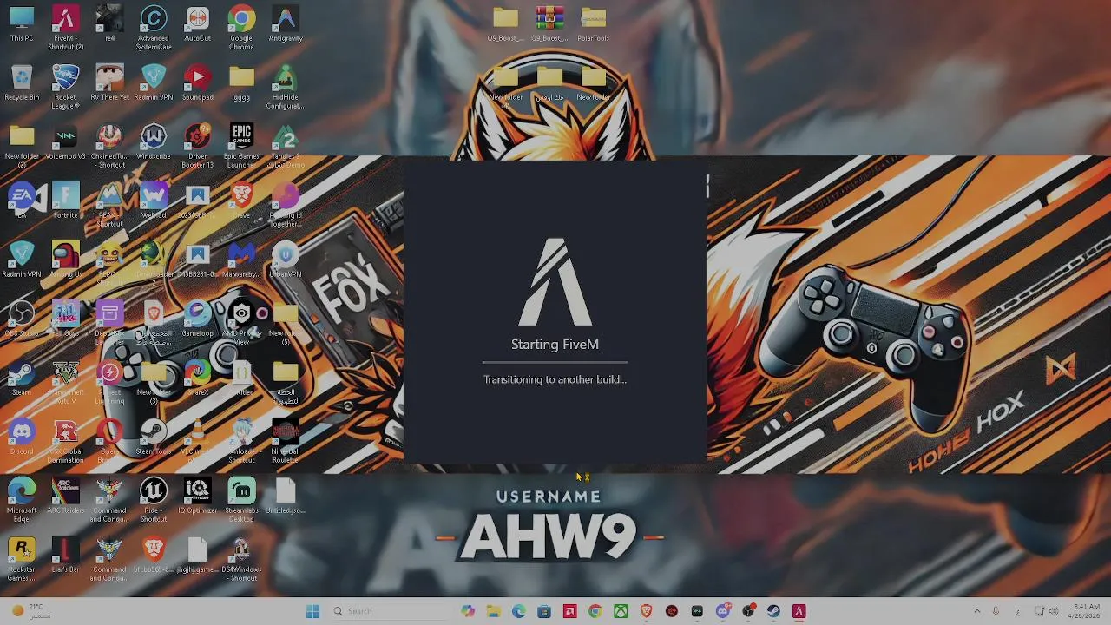
Task: Launch OBS Studio from the desktop
Action: (x=22, y=319)
